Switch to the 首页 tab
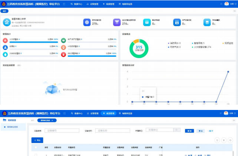This screenshot has width=238, height=156. [33, 120]
